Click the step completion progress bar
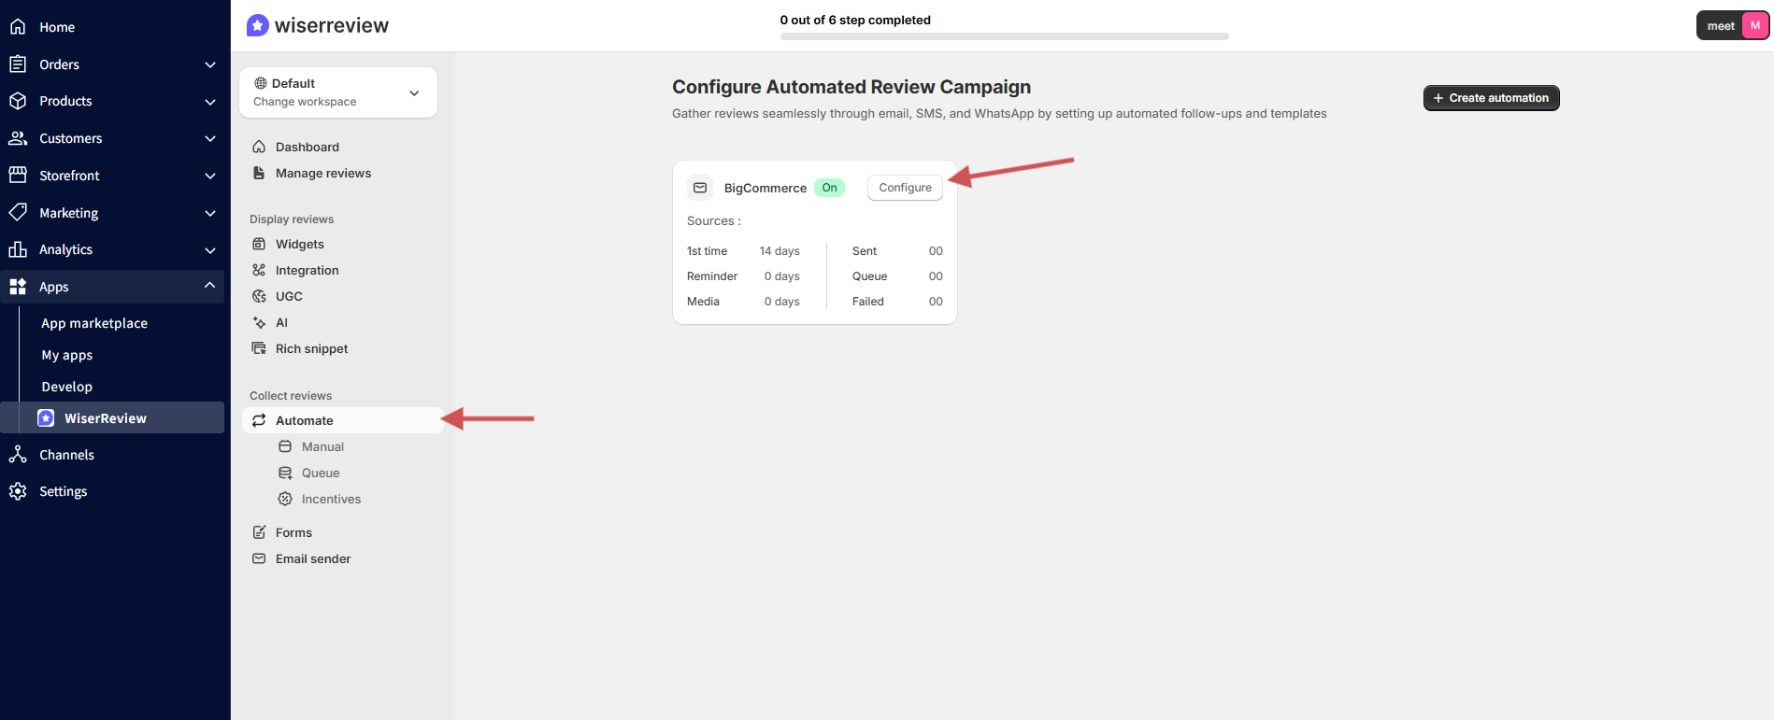 [1004, 36]
